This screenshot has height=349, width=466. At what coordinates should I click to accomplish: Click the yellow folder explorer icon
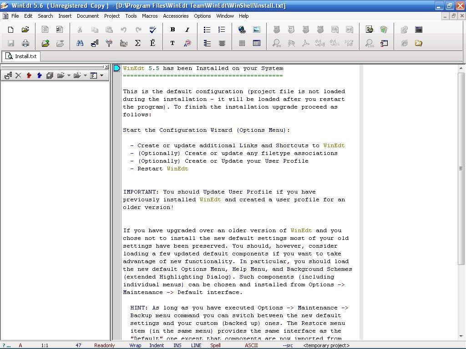coord(419,43)
